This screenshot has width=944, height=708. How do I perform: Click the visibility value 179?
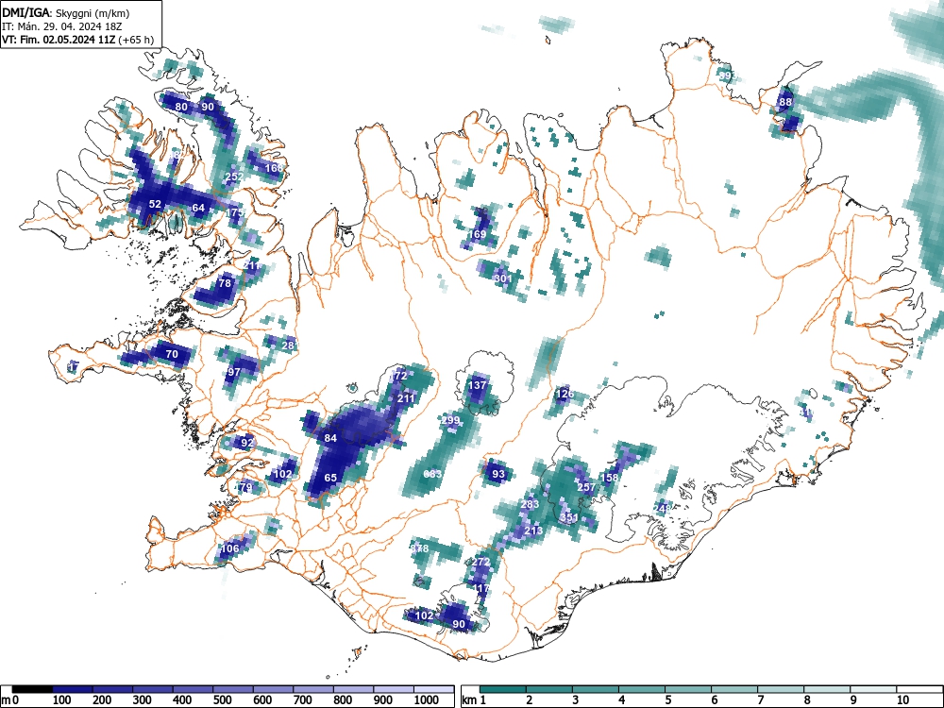click(x=244, y=487)
